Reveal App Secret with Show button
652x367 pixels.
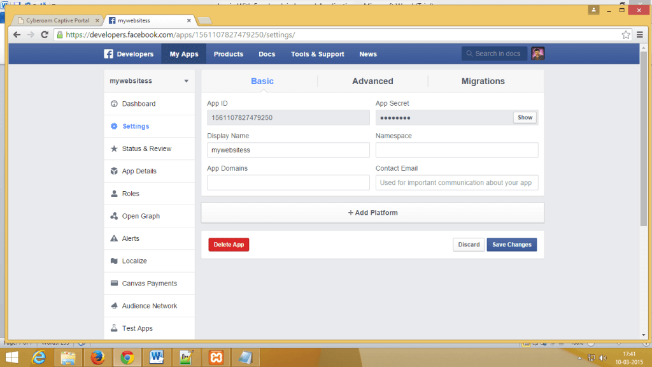[x=525, y=118]
